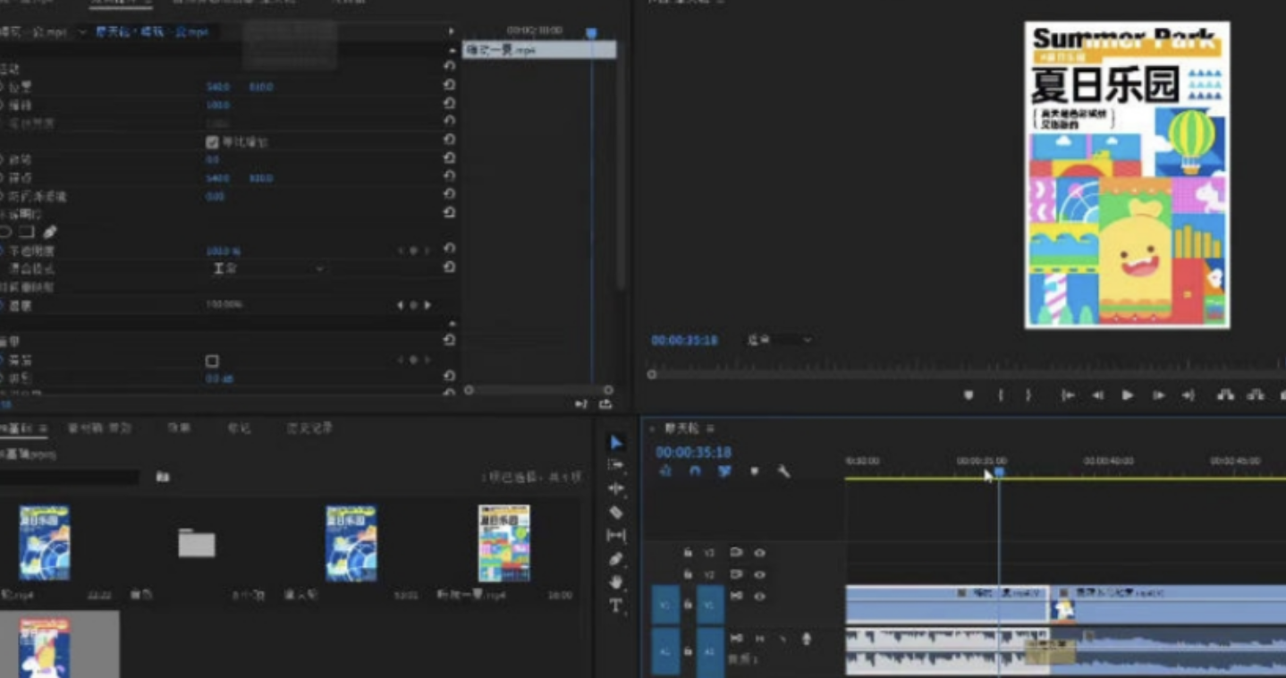Solo audio track A1
The image size is (1286, 678).
[783, 639]
